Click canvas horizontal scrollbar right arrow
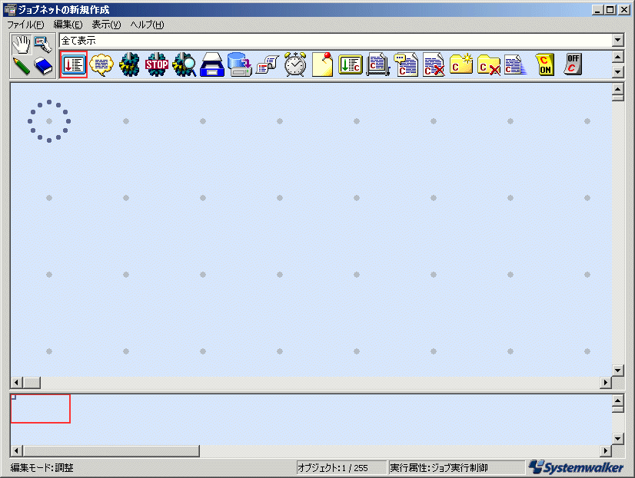The height and width of the screenshot is (478, 635). point(606,382)
